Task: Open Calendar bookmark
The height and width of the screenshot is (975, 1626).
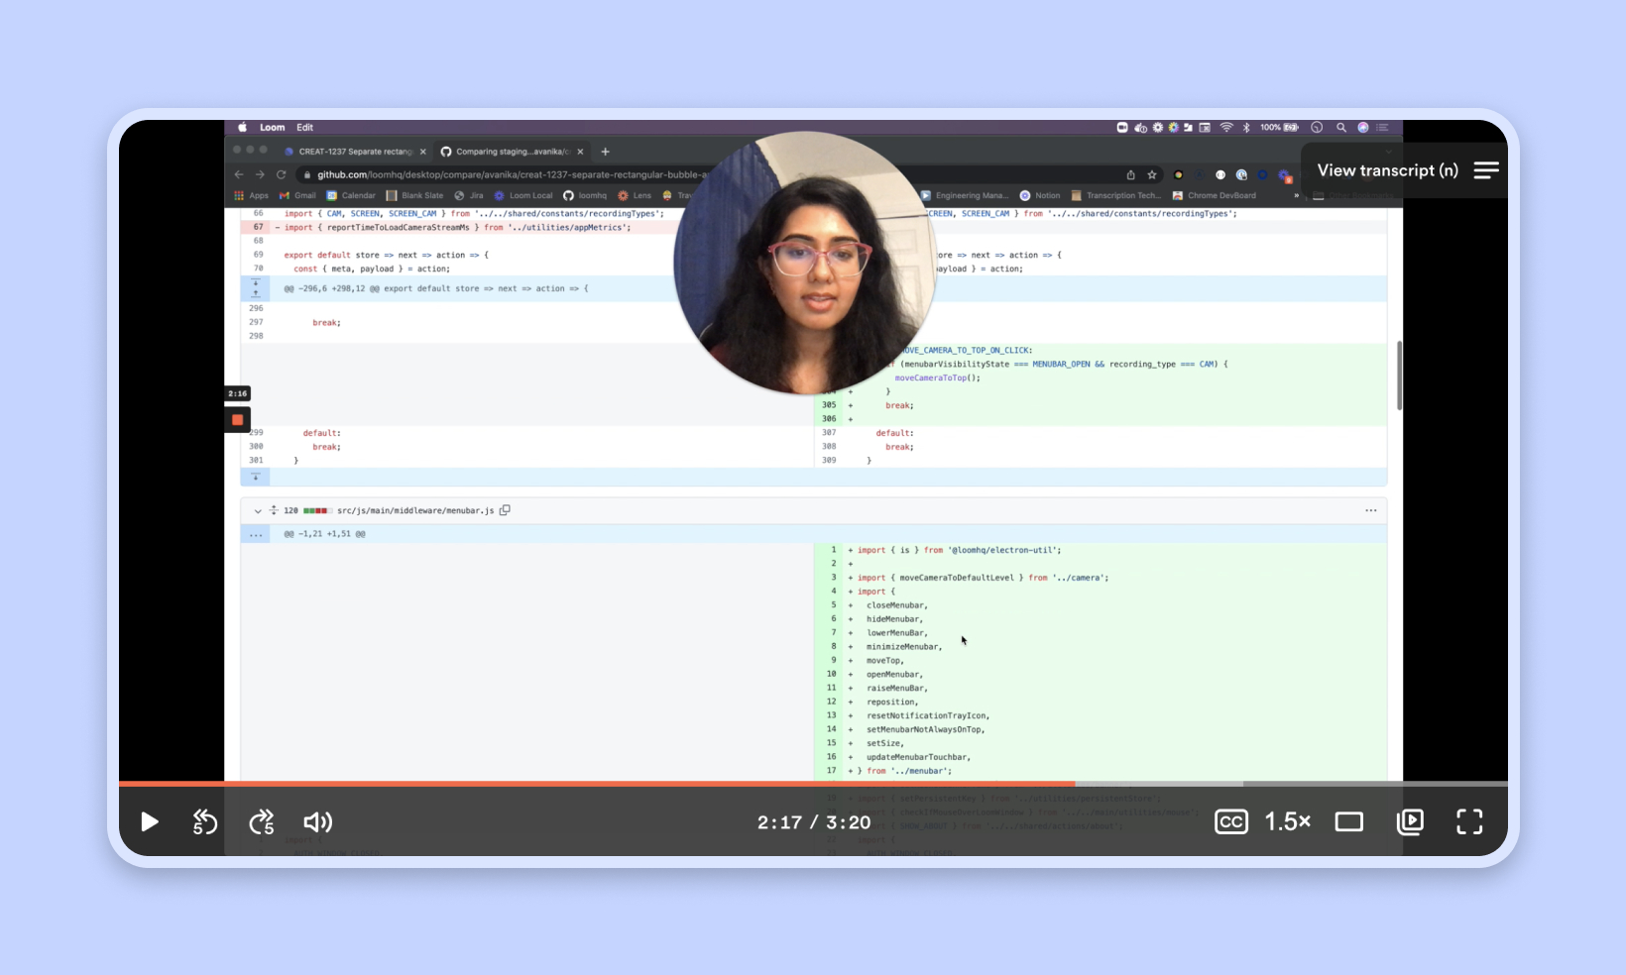Action: tap(351, 195)
